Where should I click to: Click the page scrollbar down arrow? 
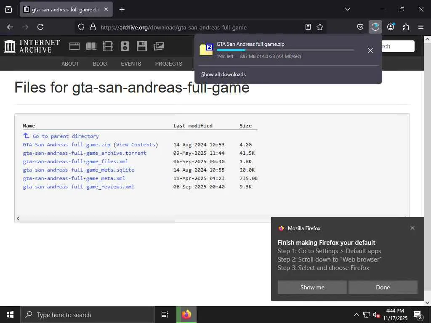pos(427,302)
